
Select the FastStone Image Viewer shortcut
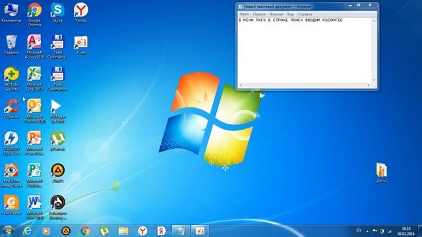point(11,176)
